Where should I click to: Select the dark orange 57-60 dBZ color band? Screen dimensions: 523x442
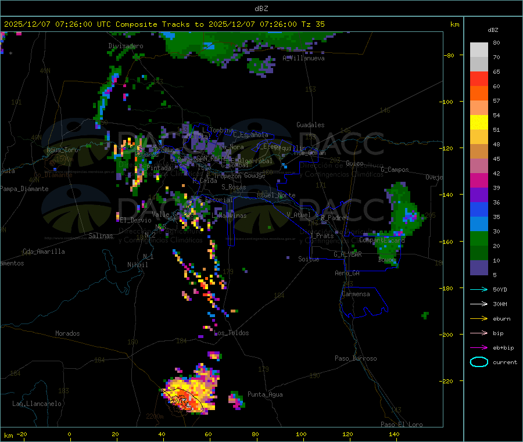[479, 94]
